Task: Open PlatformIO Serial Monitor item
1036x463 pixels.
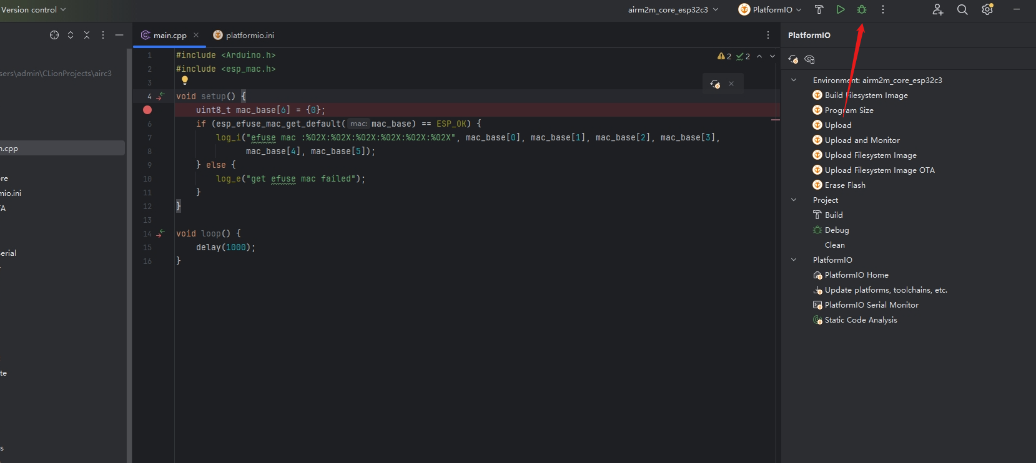Action: click(866, 305)
